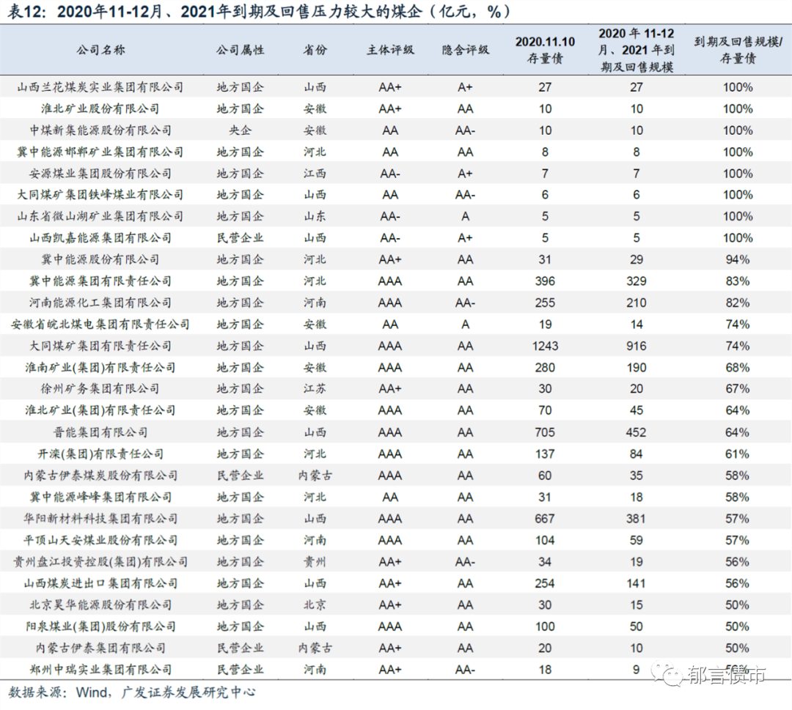Click company '安源煤业集团股份有限公司'
Screen dimensions: 792x710
click(100, 174)
